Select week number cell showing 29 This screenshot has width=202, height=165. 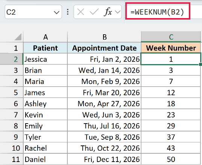171,126
